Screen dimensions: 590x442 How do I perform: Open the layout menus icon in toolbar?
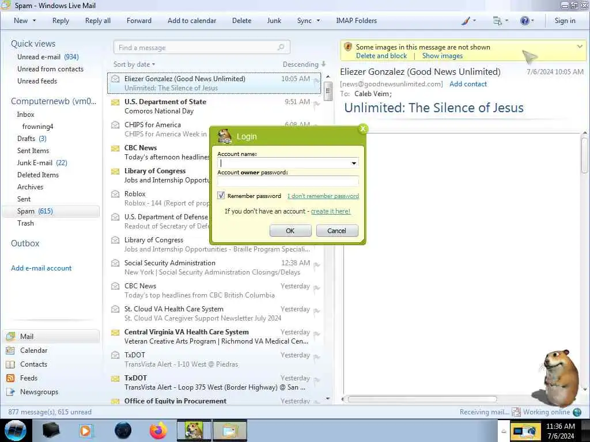497,21
